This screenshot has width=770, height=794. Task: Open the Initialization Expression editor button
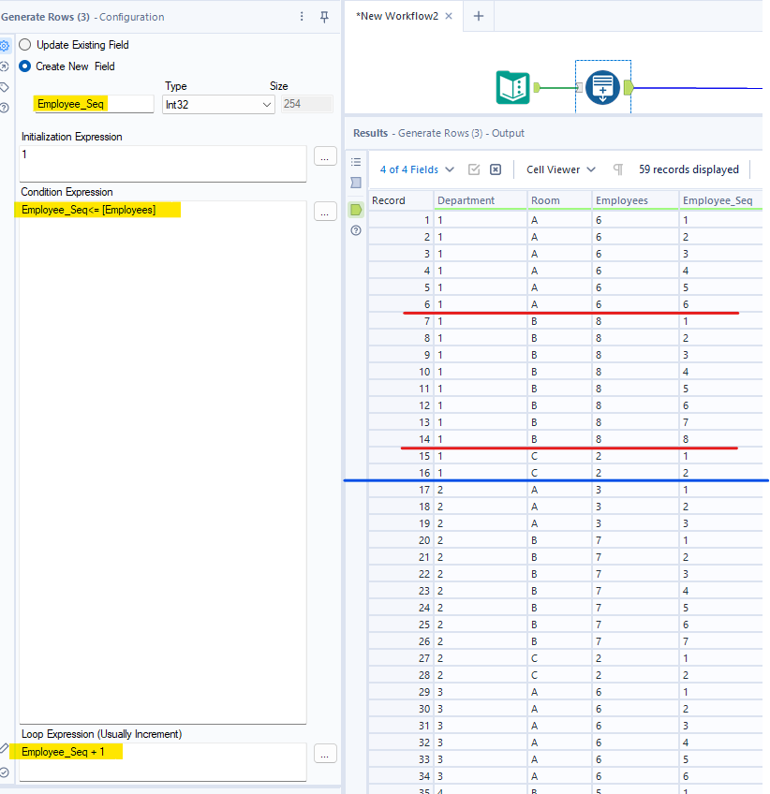coord(325,156)
